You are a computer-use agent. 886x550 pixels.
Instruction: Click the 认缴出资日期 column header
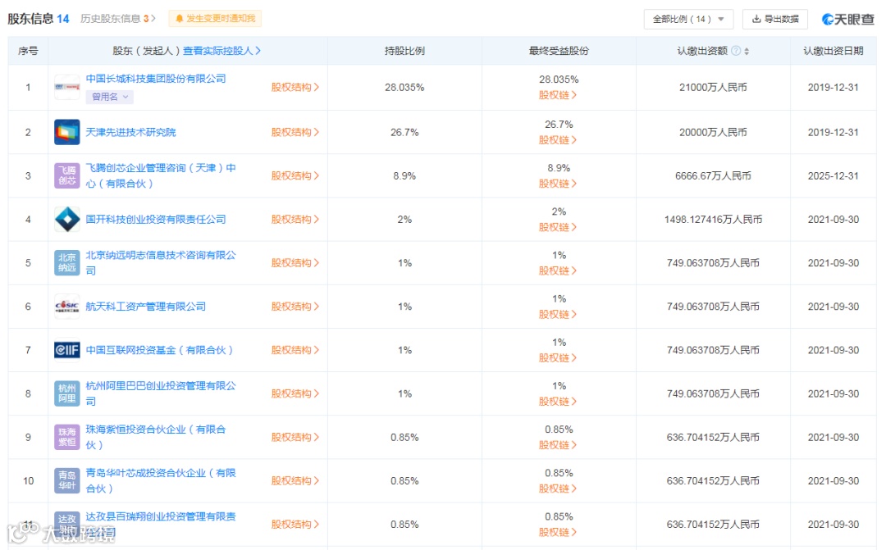coord(833,51)
